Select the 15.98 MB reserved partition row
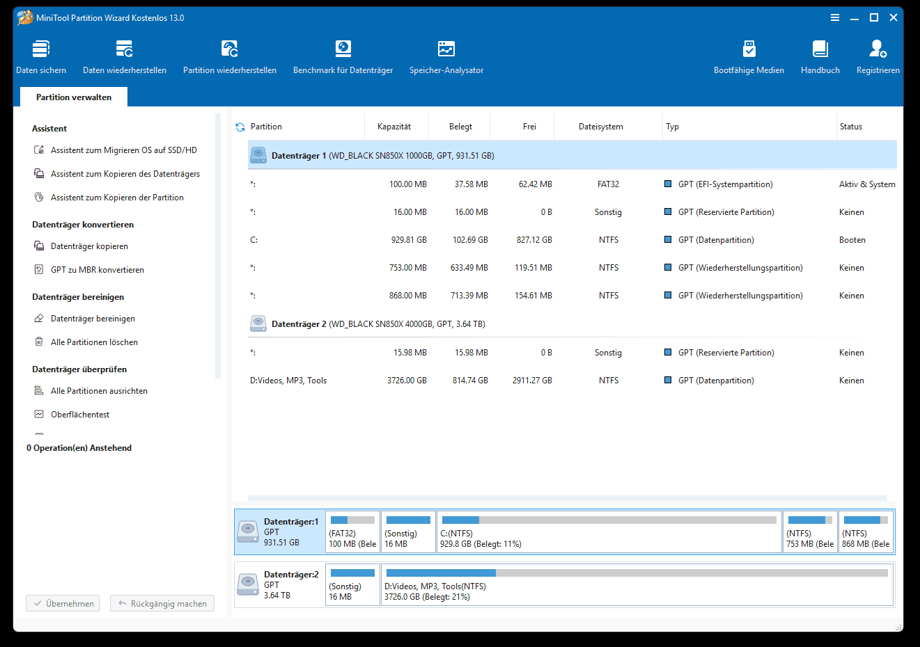This screenshot has height=647, width=920. 572,353
